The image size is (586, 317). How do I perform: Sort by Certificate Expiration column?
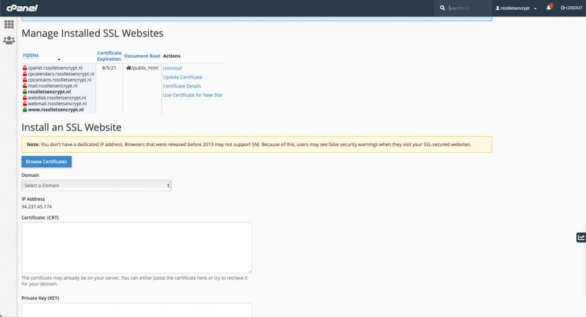[109, 56]
